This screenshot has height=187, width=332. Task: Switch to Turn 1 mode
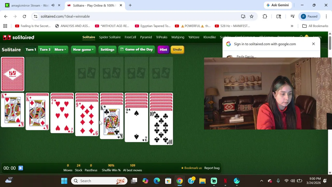coord(31,50)
